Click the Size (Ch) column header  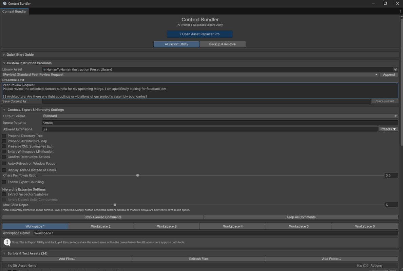tap(362, 265)
